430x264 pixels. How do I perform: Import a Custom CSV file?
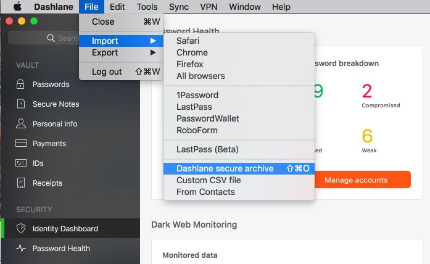coord(239,180)
